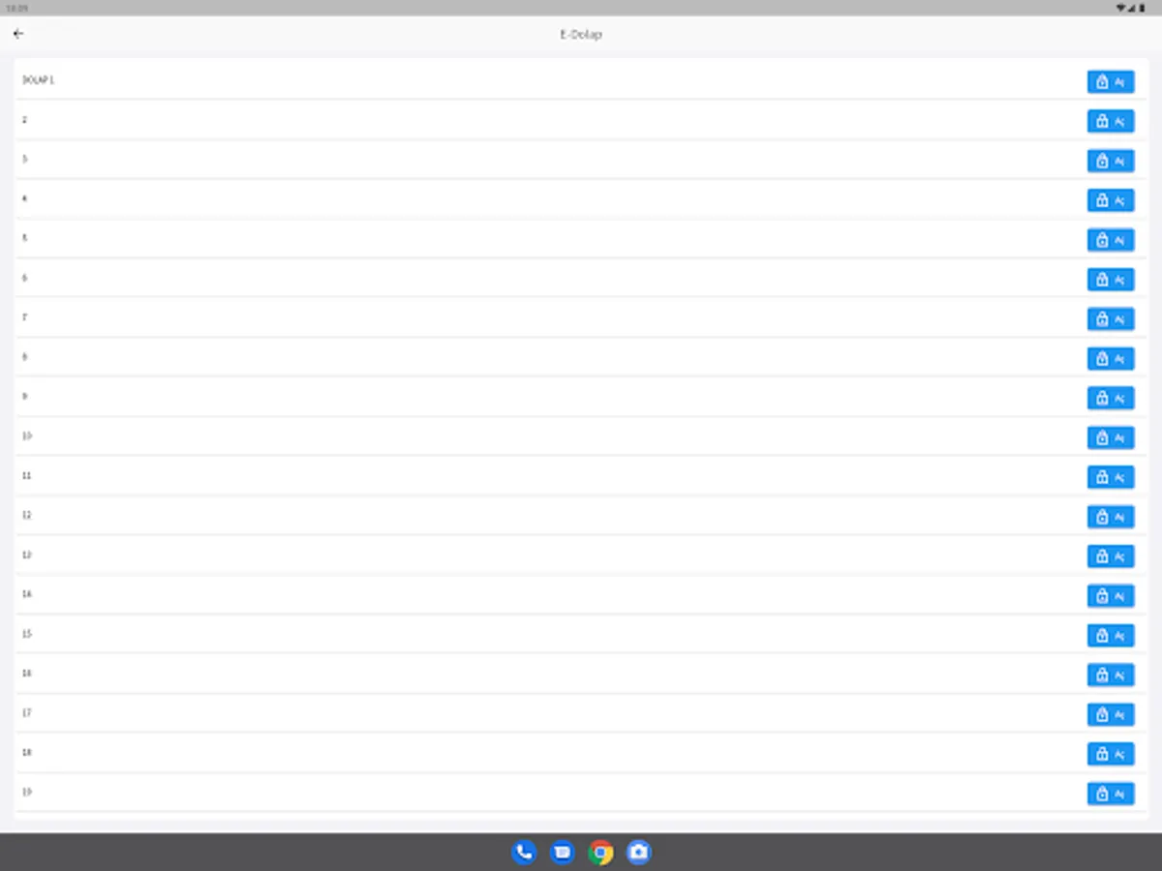This screenshot has width=1162, height=871.
Task: Select the "DOLAP 1" list label
Action: pyautogui.click(x=39, y=80)
